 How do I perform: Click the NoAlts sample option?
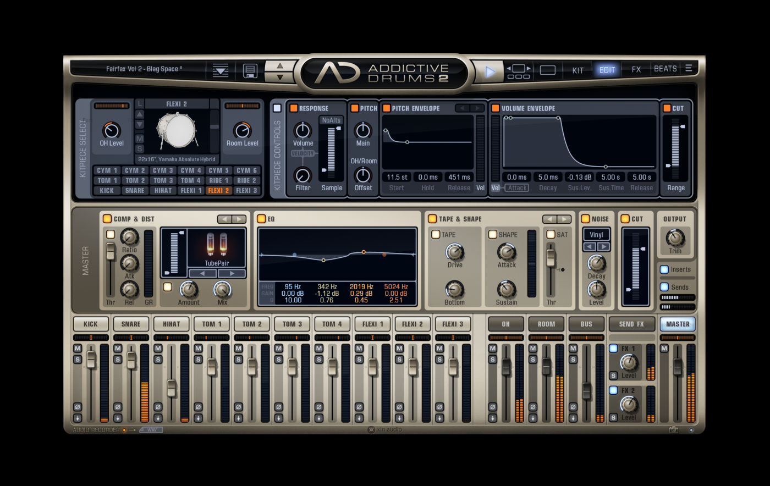(x=332, y=120)
